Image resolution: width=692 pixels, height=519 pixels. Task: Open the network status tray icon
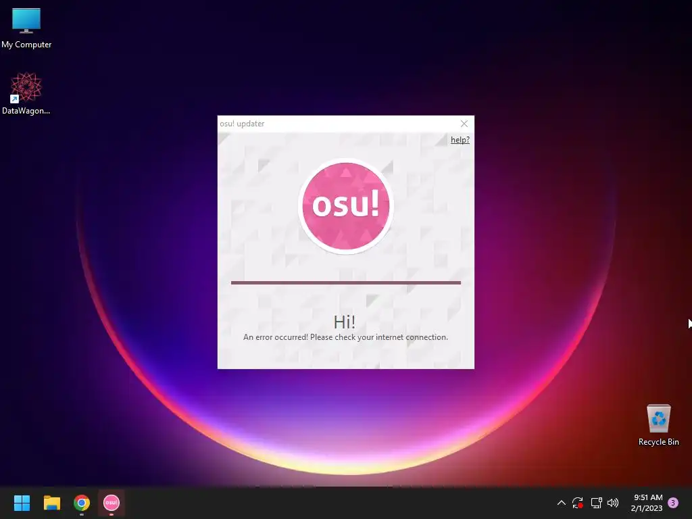point(596,503)
